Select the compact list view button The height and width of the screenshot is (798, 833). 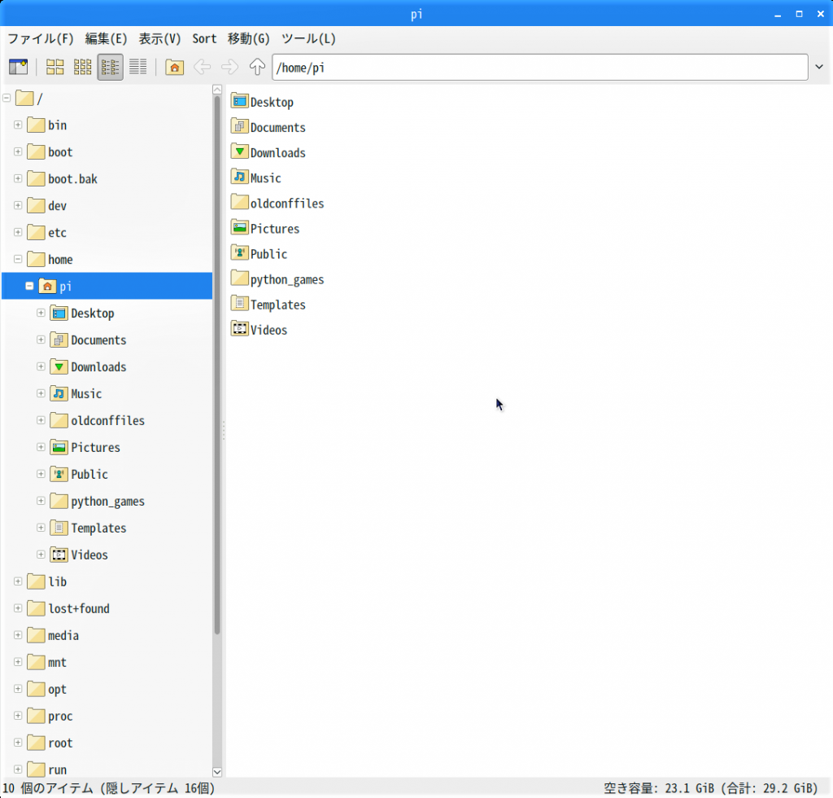pos(110,67)
